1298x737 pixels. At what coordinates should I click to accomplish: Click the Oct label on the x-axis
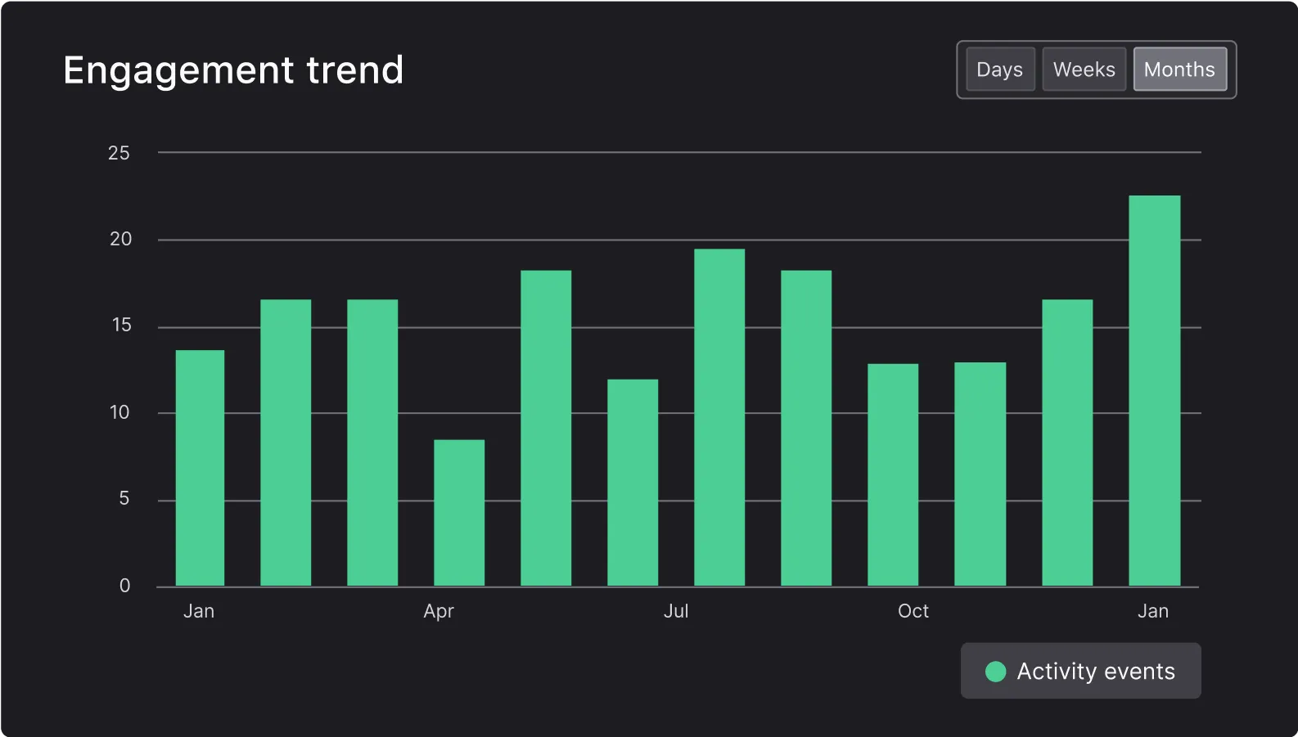pos(913,611)
